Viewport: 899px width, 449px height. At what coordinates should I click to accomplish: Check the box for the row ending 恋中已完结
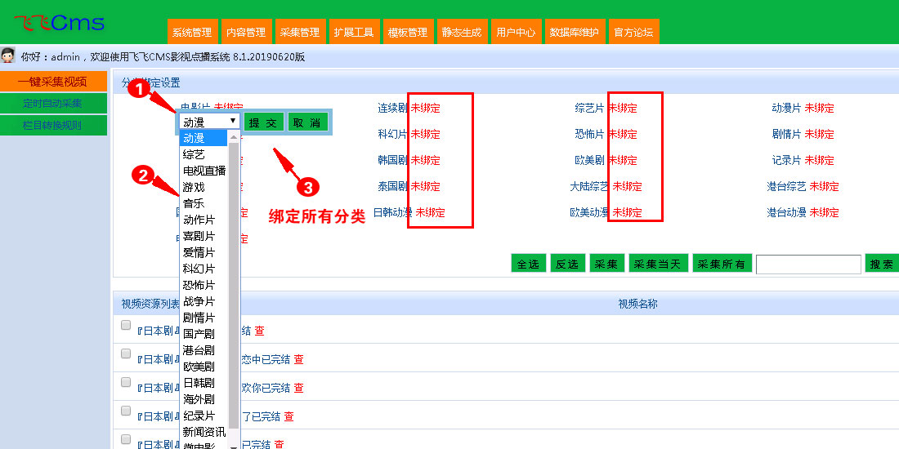pyautogui.click(x=126, y=353)
